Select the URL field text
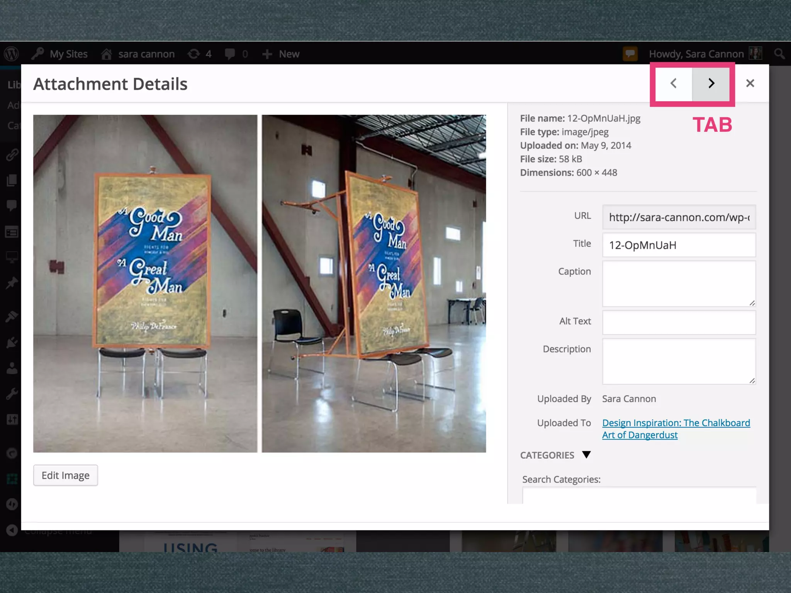The width and height of the screenshot is (791, 593). tap(679, 217)
